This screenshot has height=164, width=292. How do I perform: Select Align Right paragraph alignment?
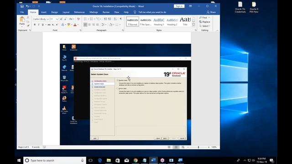(94, 25)
